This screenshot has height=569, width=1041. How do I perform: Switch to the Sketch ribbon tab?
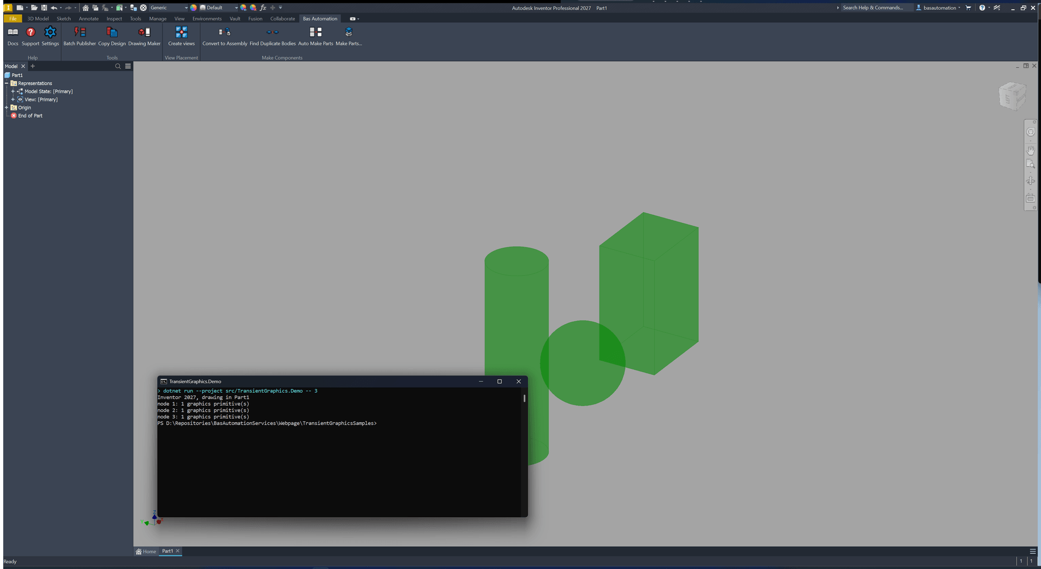click(64, 18)
